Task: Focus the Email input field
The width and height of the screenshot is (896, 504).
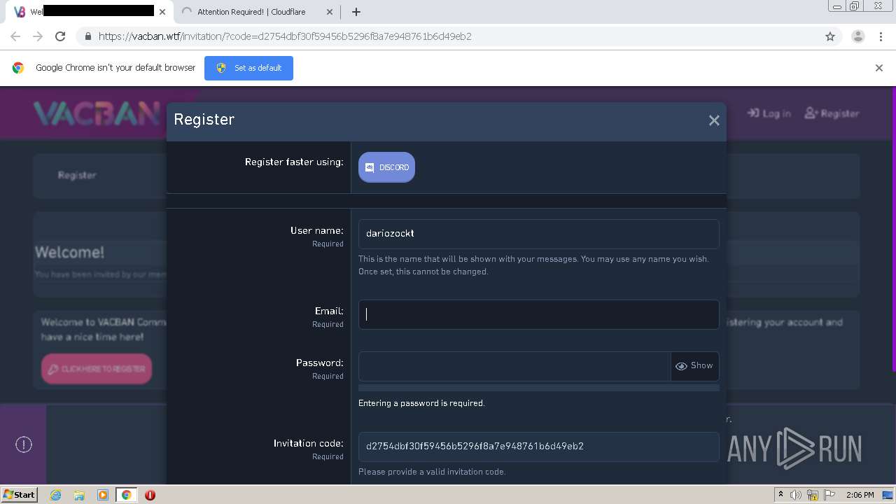Action: click(538, 314)
